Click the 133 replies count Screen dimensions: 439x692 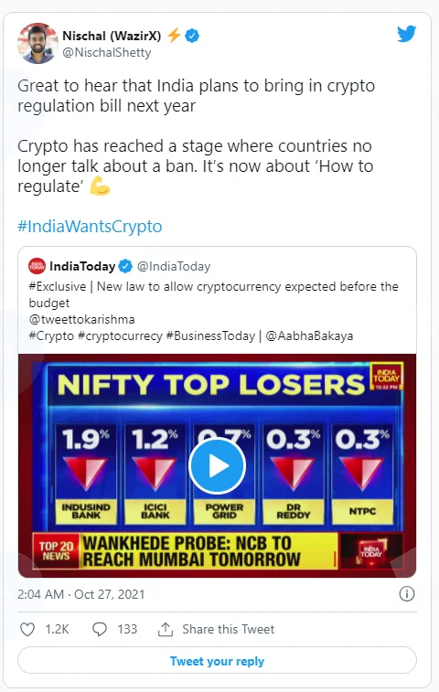tap(127, 629)
